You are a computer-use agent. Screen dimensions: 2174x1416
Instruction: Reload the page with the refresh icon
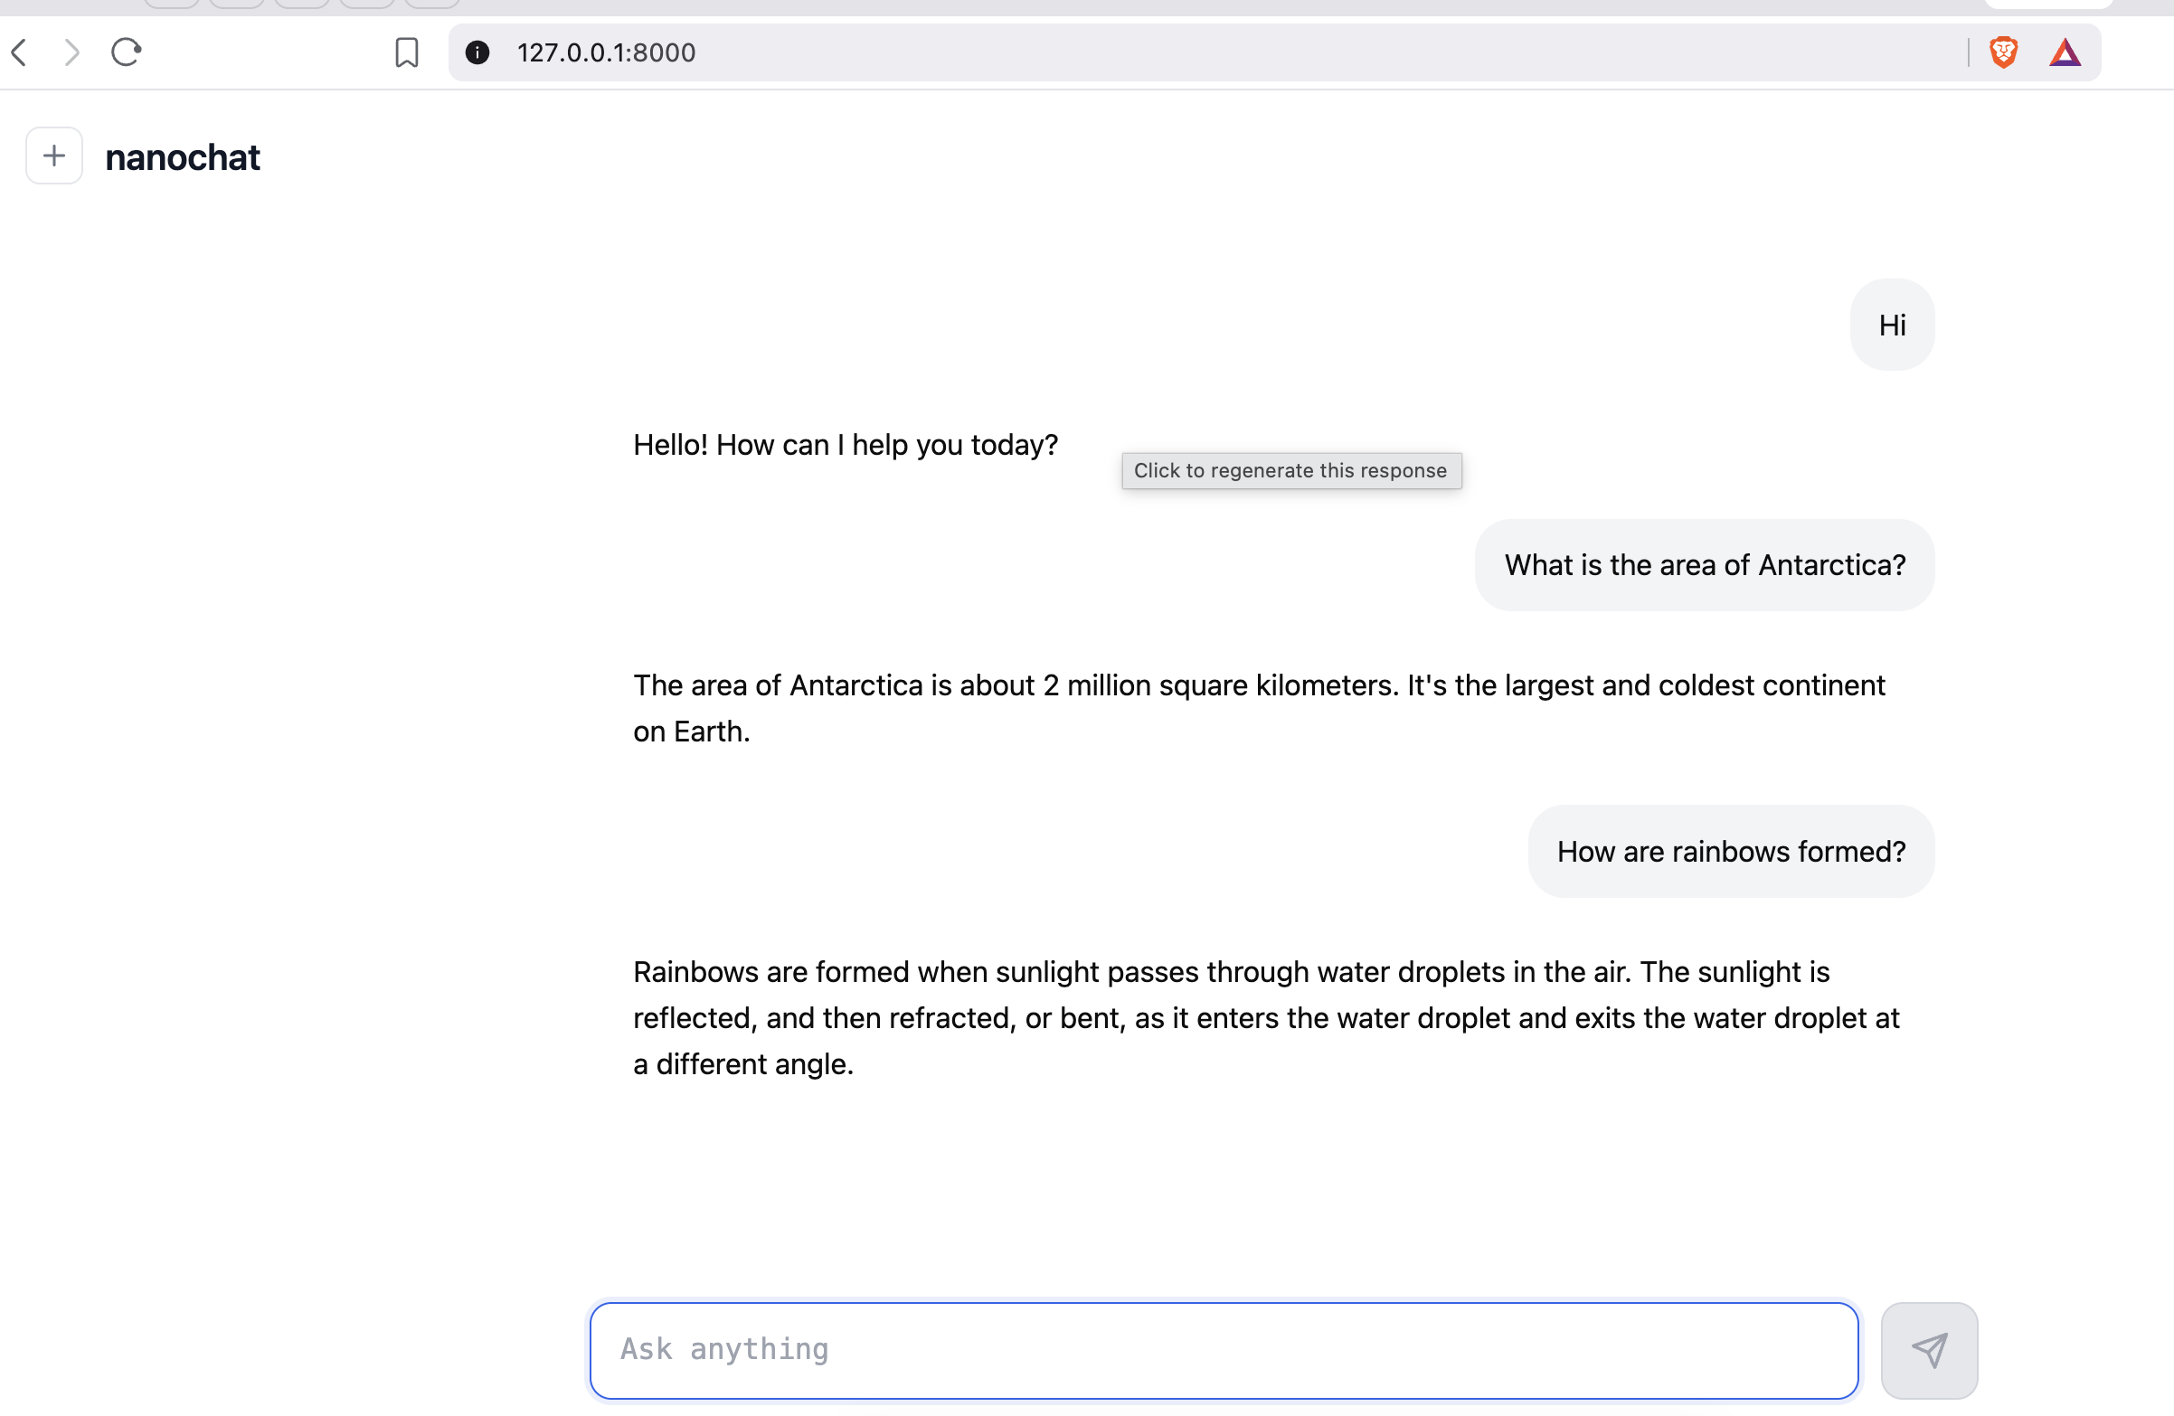[x=126, y=52]
